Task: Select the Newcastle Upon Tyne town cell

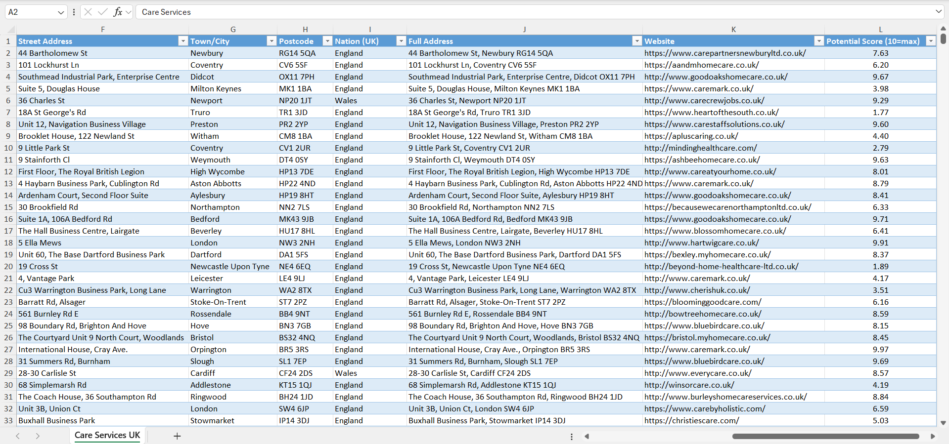Action: (x=233, y=266)
